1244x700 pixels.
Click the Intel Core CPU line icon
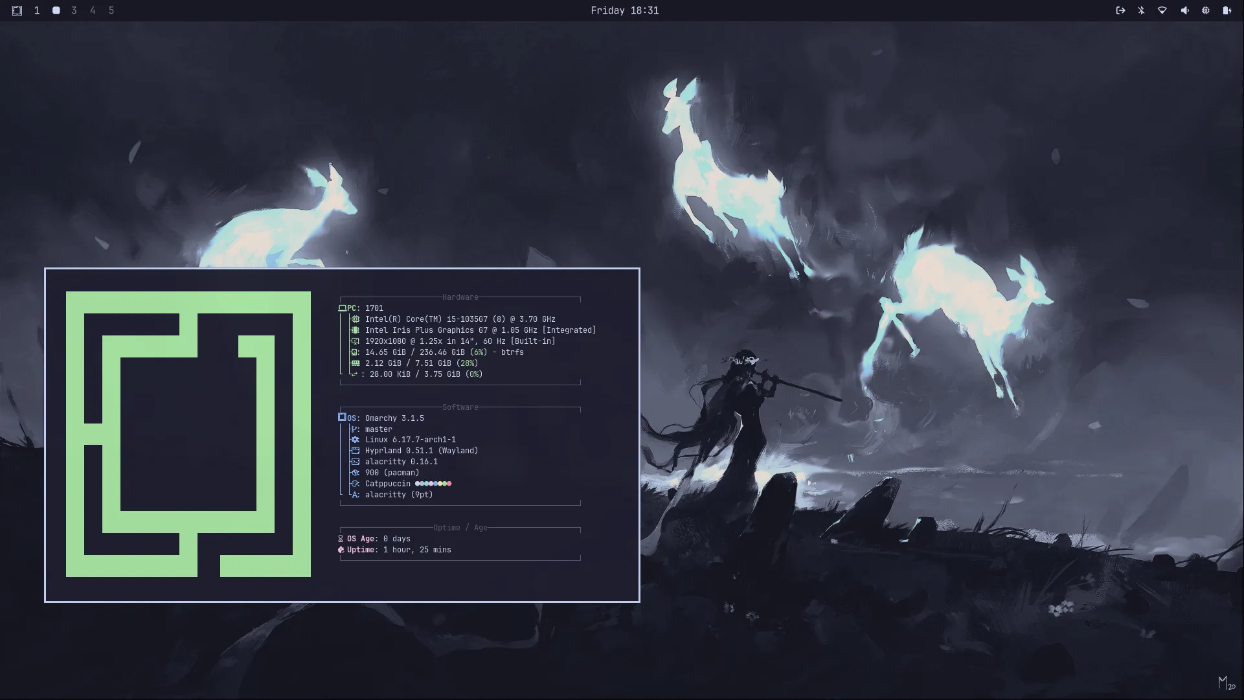tap(355, 319)
